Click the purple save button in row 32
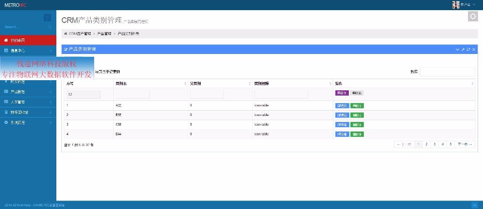483x209 pixels. [342, 93]
